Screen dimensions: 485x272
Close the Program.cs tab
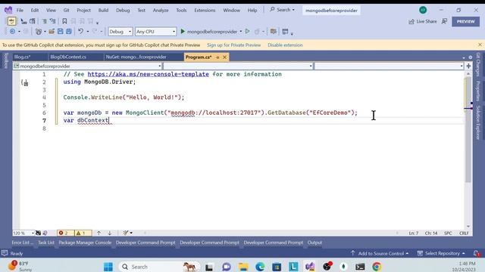click(225, 57)
